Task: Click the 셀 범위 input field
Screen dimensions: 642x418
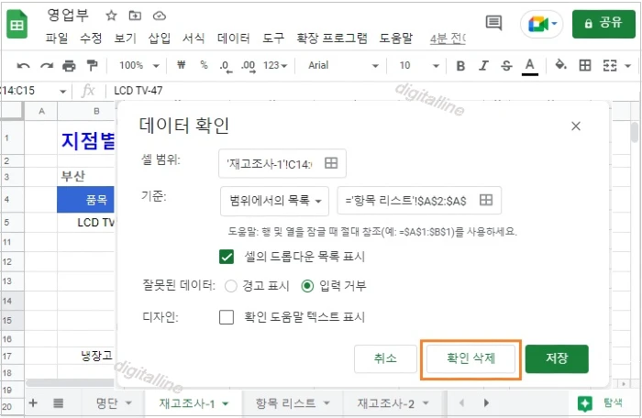Action: click(x=282, y=163)
